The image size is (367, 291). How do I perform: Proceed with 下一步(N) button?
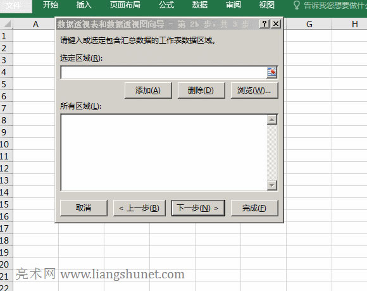(x=198, y=207)
